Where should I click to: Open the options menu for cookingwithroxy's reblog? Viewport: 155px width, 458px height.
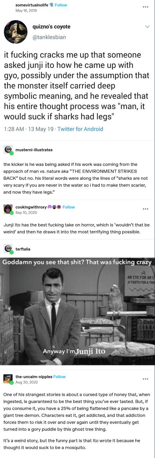click(145, 209)
